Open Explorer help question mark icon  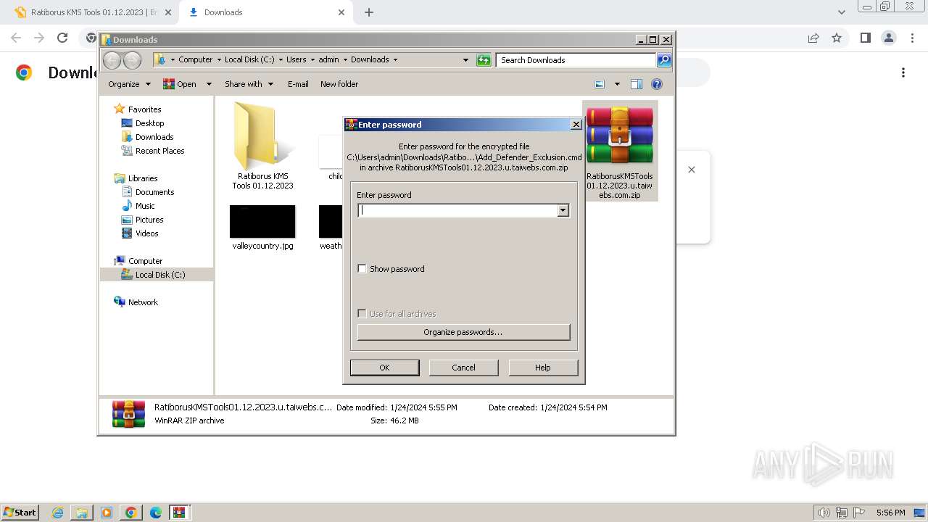click(x=656, y=84)
